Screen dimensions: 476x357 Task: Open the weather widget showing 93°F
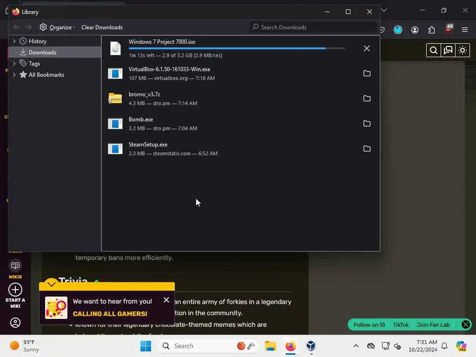(24, 346)
